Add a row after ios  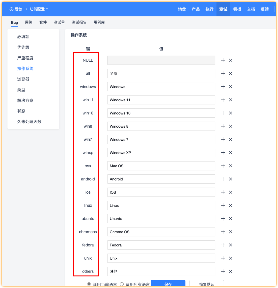[223, 192]
